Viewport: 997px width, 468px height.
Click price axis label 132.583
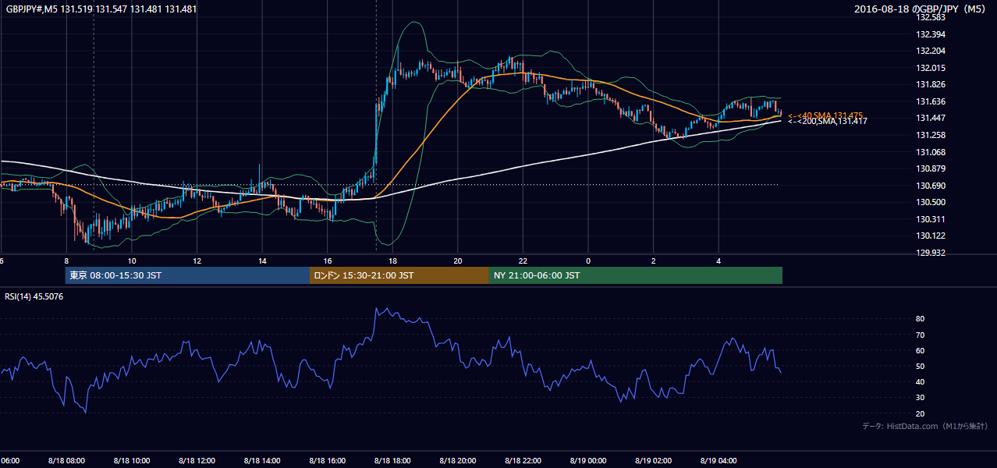click(x=929, y=18)
